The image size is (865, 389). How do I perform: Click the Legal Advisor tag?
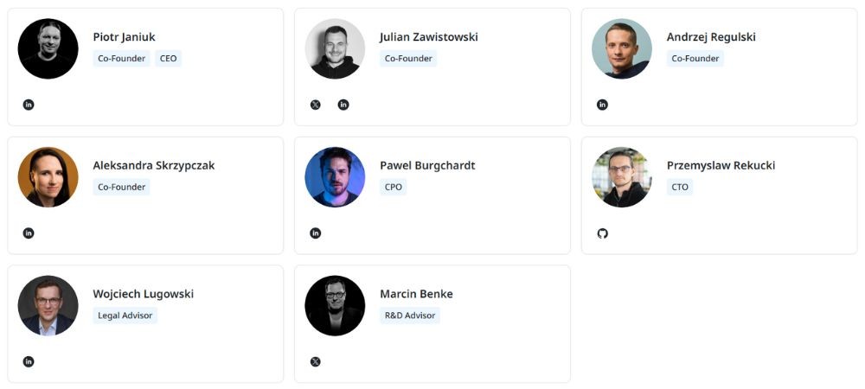click(125, 316)
